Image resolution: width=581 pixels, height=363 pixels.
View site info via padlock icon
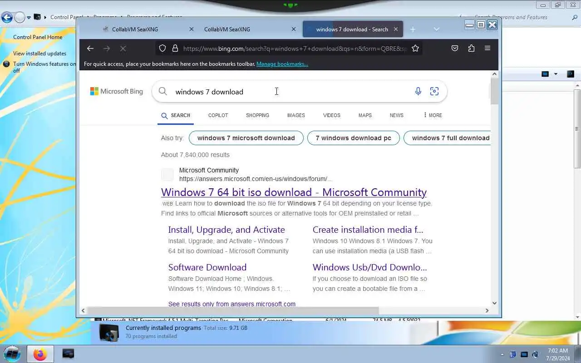click(x=175, y=49)
